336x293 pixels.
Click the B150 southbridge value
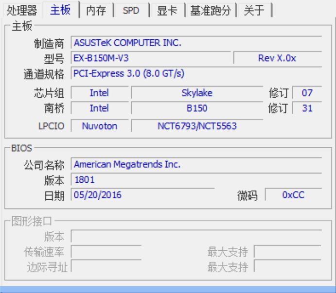coord(197,108)
